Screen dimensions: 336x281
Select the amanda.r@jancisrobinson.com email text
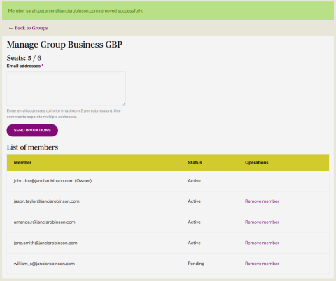coord(45,222)
